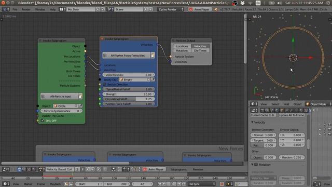
Task: Open the info editor type selector
Action: click(x=6, y=9)
